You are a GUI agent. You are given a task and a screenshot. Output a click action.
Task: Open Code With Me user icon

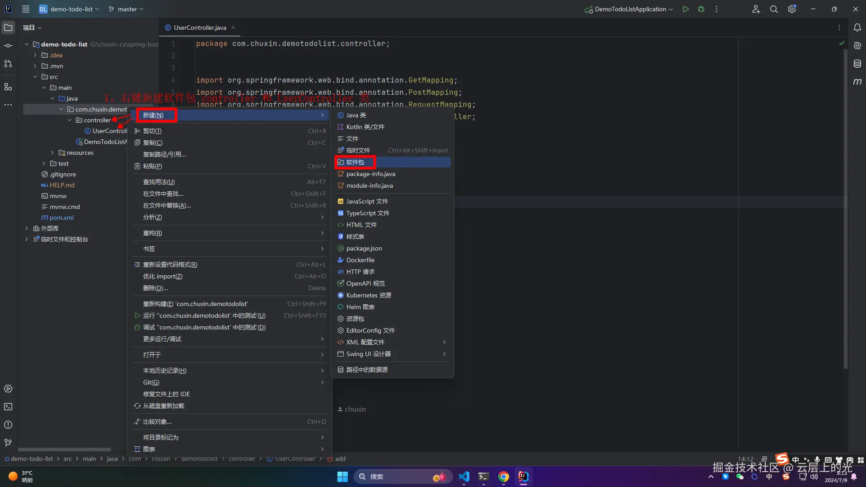756,9
